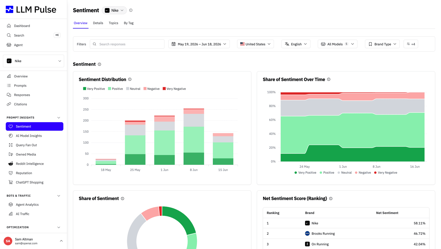Image resolution: width=441 pixels, height=249 pixels.
Task: Open the Owned Media page
Action: tap(26, 154)
